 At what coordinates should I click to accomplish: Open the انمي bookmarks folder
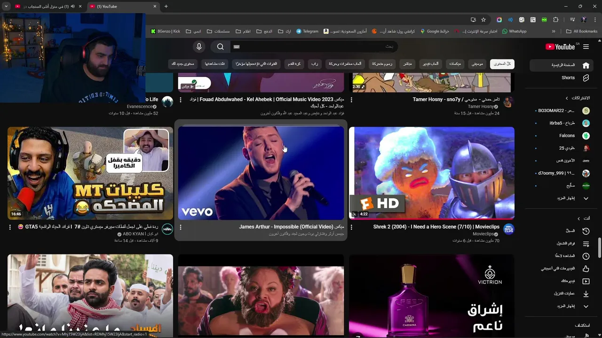coord(194,31)
